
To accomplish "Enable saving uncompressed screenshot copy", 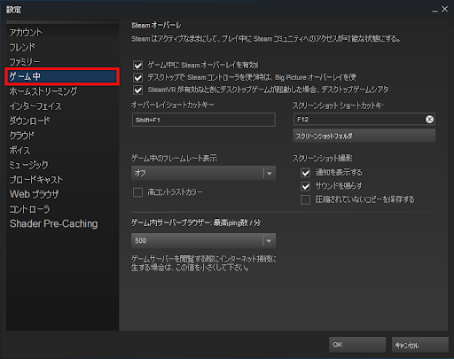I will pos(306,199).
